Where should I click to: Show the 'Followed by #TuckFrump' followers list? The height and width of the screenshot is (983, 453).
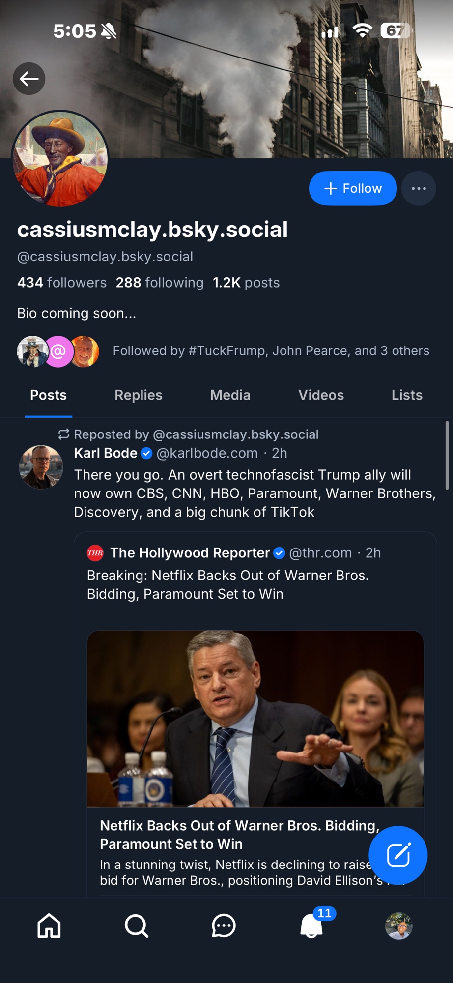[x=271, y=351]
